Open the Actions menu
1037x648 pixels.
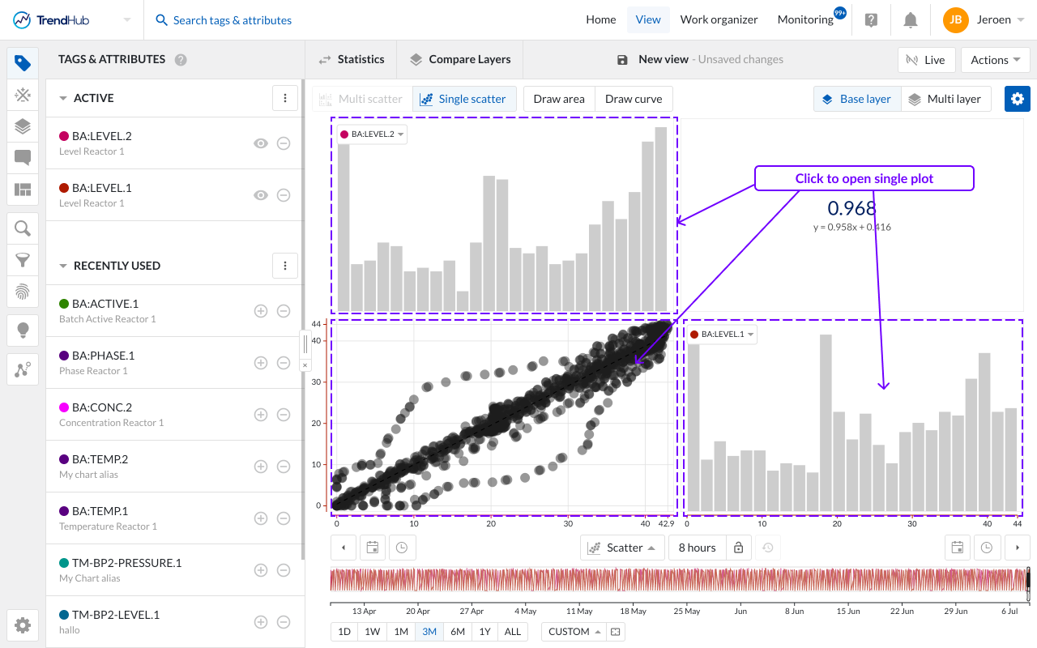[995, 59]
